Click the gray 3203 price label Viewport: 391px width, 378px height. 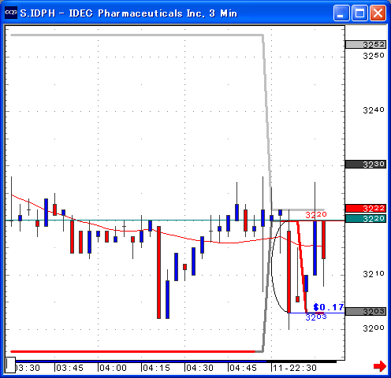(x=366, y=312)
